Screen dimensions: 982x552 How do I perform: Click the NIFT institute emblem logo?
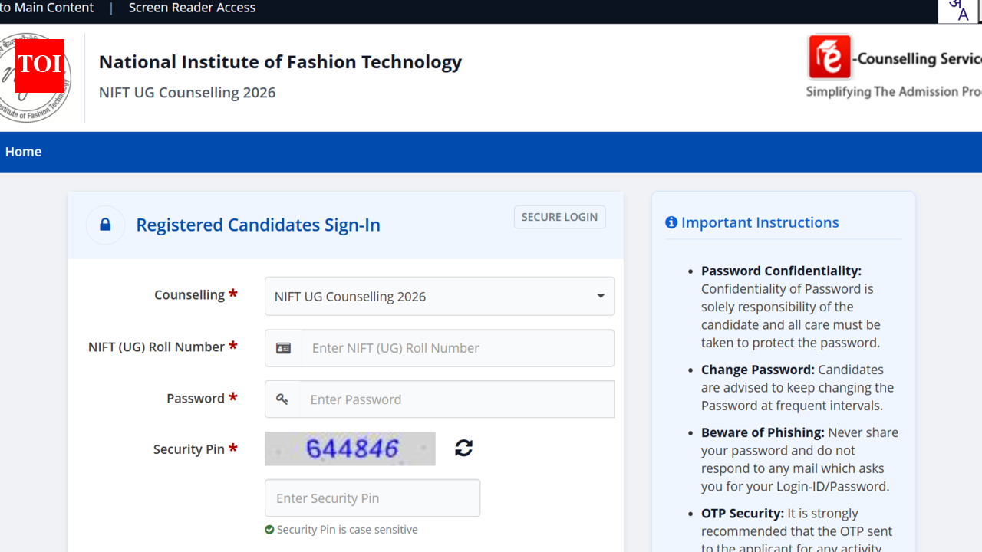(x=35, y=77)
